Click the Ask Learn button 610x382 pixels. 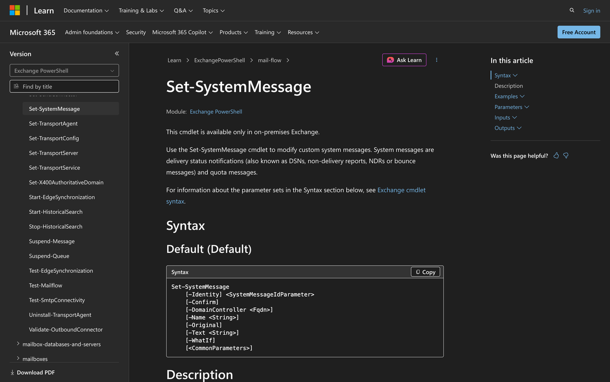404,60
